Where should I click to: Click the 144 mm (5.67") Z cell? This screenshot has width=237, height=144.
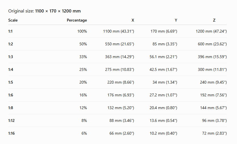tap(213, 108)
